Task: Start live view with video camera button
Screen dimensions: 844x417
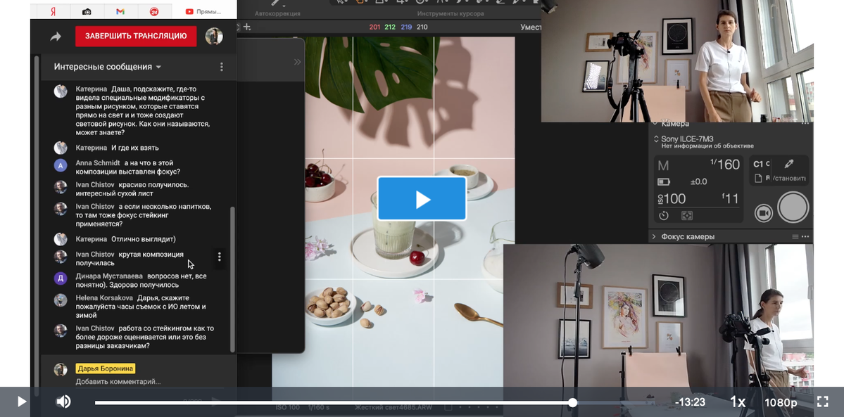Action: point(763,212)
